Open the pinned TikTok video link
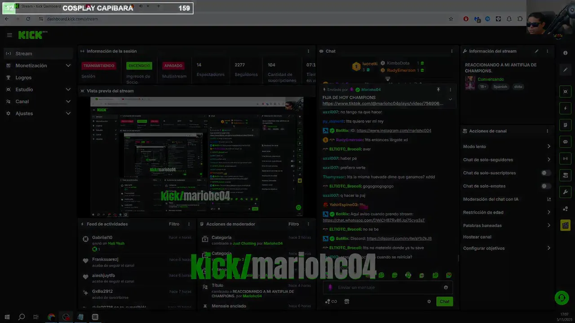This screenshot has height=323, width=575. coord(383,104)
